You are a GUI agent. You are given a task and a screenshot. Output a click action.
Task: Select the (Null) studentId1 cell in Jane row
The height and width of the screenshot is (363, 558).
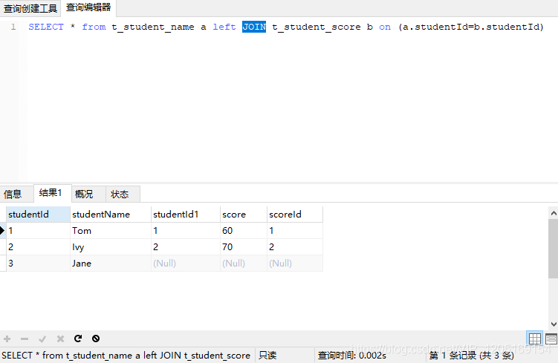186,264
